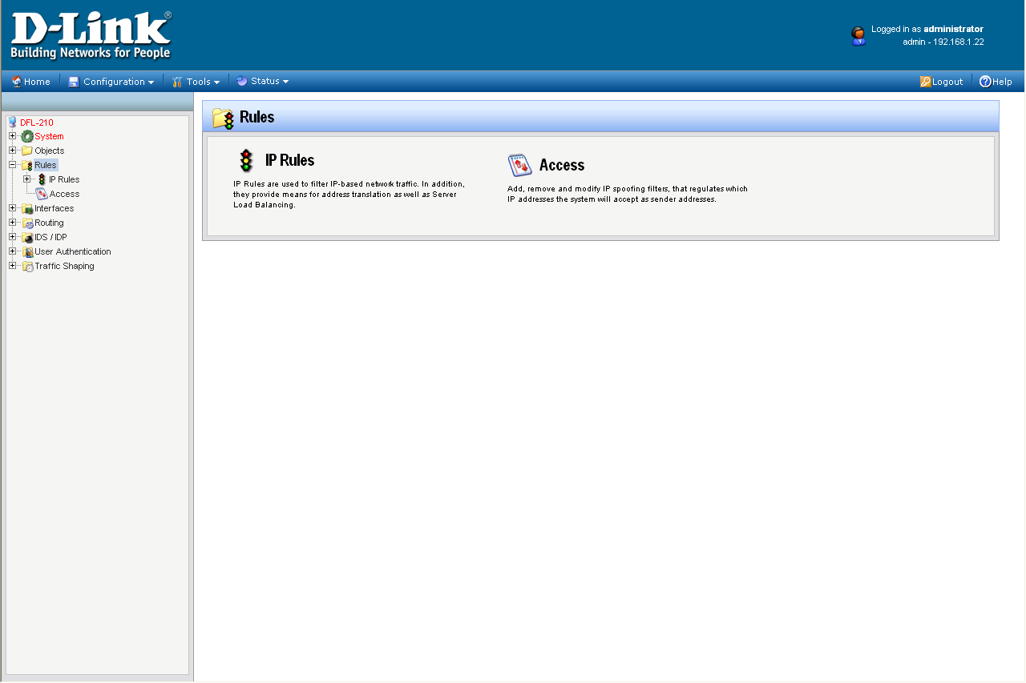Click the User Authentication folder icon
Viewport: 1026px width, 683px height.
[27, 251]
